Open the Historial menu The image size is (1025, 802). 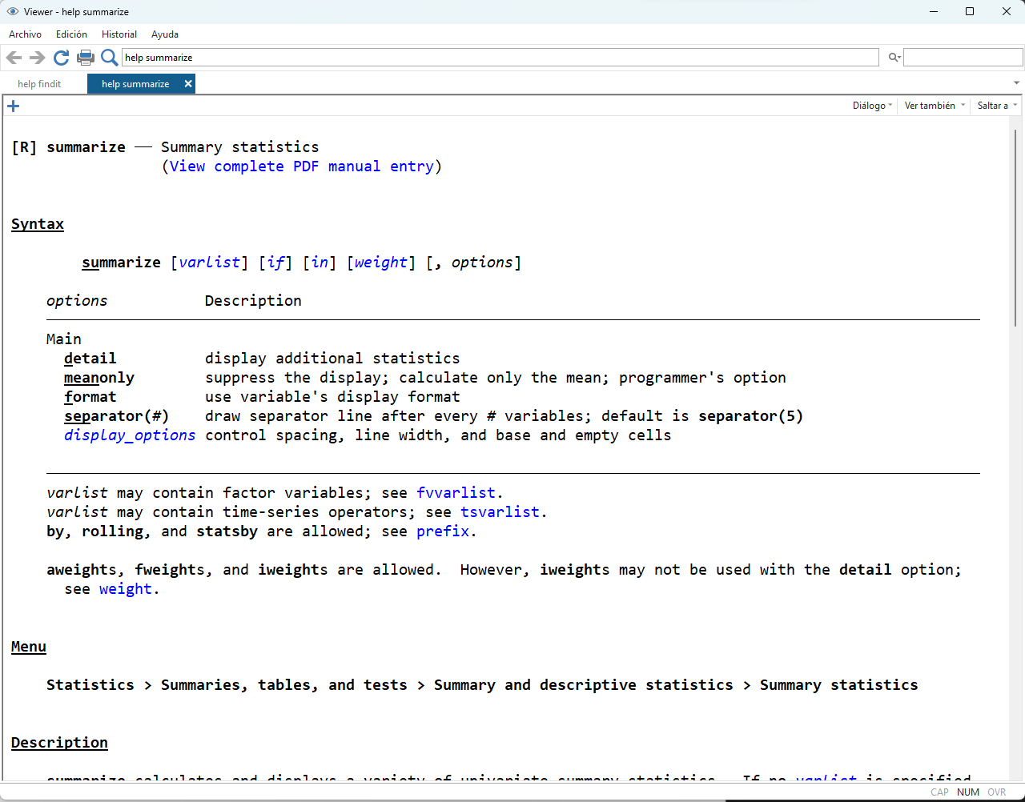(119, 34)
